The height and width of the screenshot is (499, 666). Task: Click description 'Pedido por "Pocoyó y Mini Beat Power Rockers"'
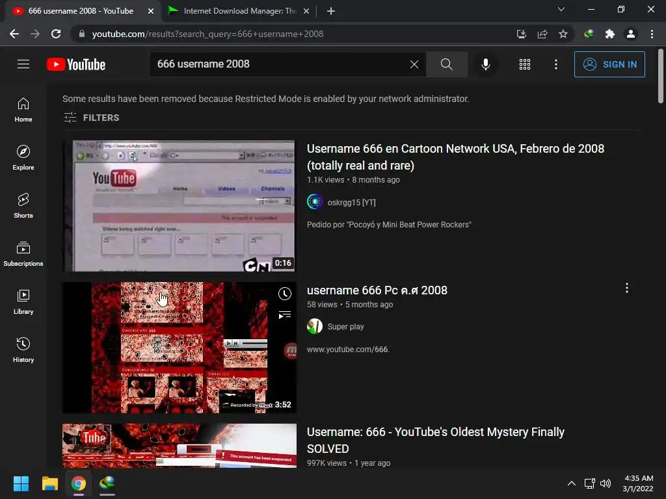click(389, 224)
